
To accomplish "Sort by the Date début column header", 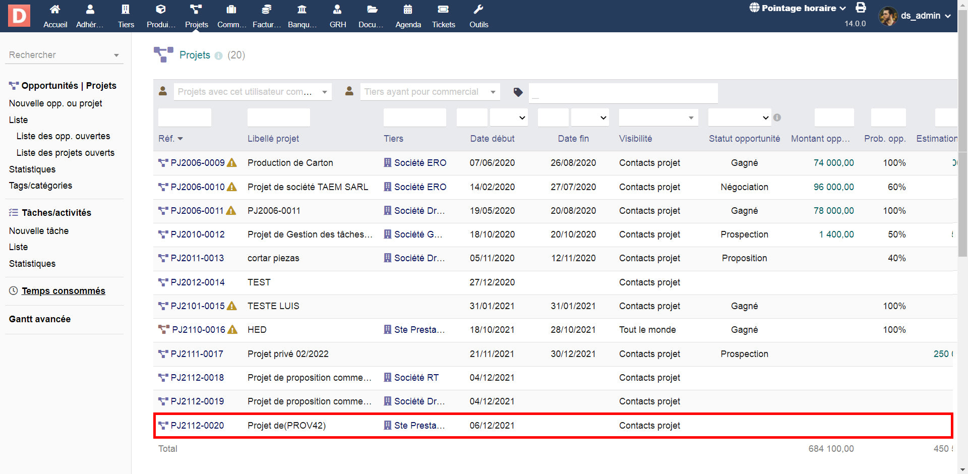I will [492, 139].
